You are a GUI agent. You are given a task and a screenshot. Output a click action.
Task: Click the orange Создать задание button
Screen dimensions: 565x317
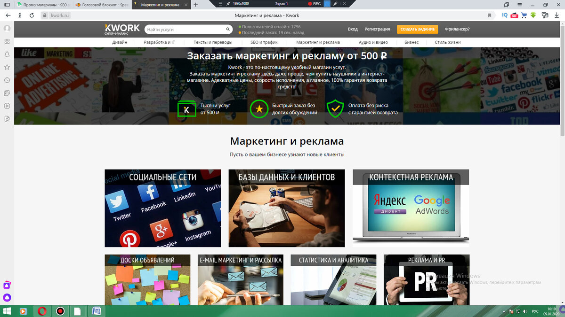[417, 29]
